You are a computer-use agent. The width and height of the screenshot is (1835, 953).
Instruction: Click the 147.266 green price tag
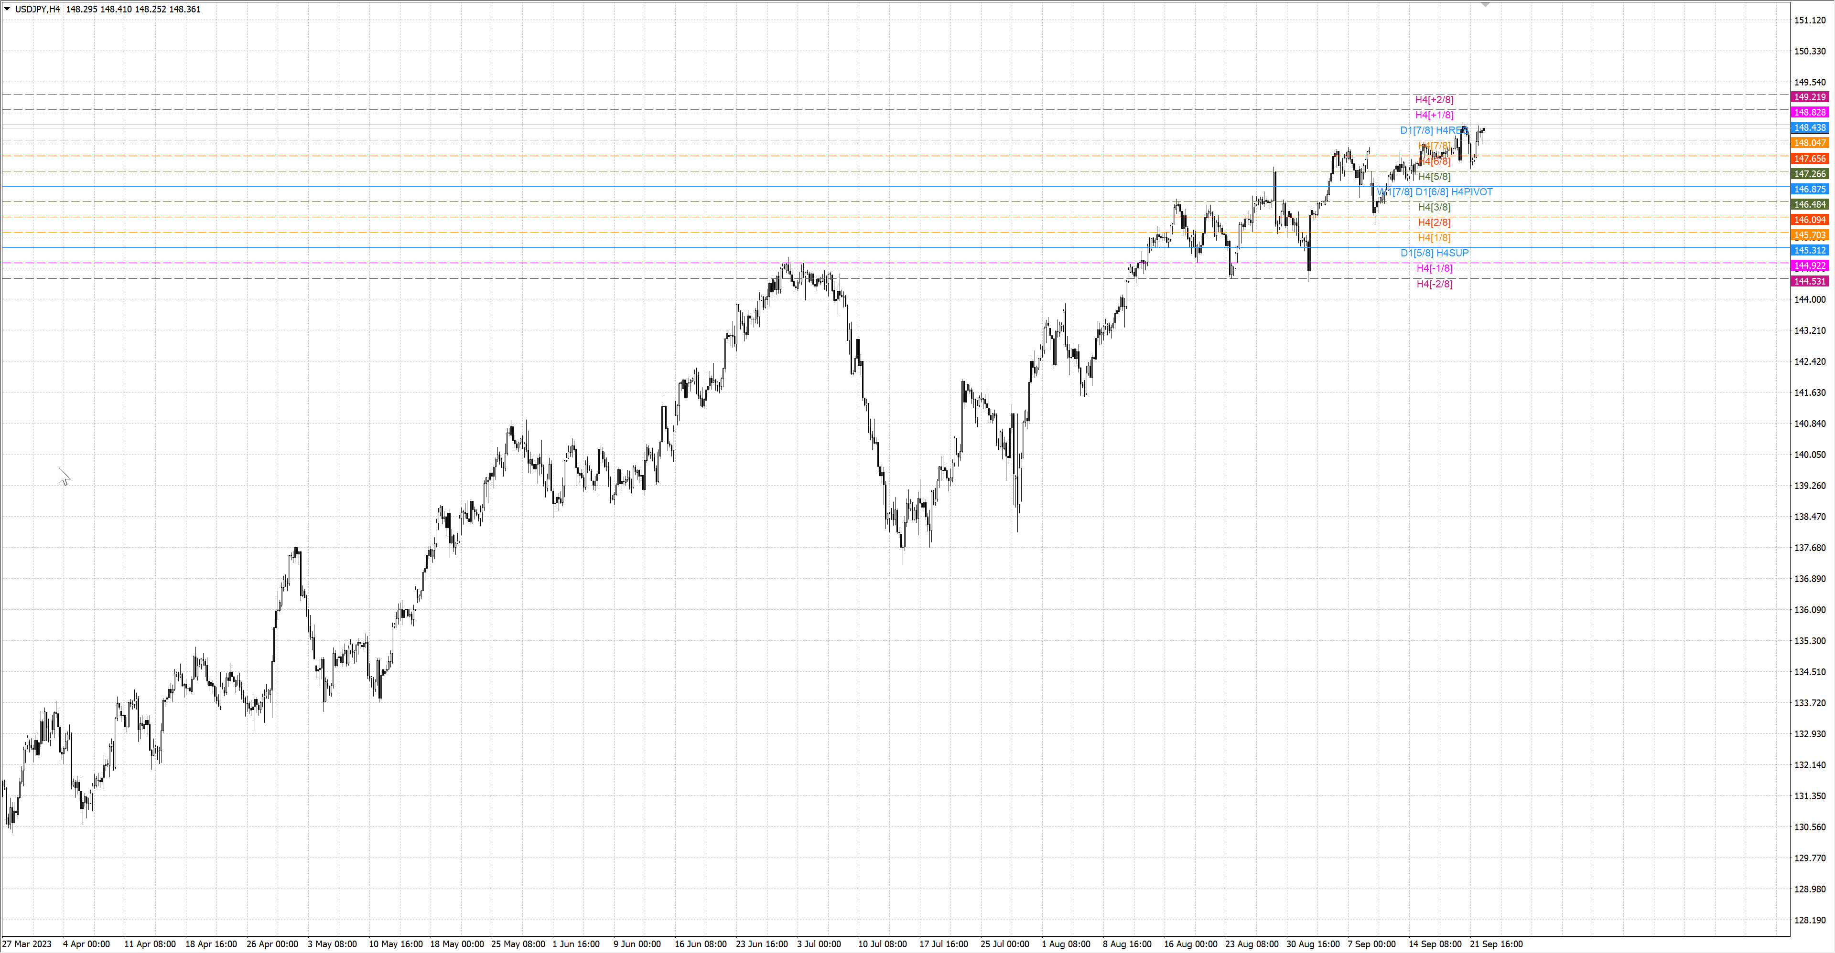coord(1809,174)
